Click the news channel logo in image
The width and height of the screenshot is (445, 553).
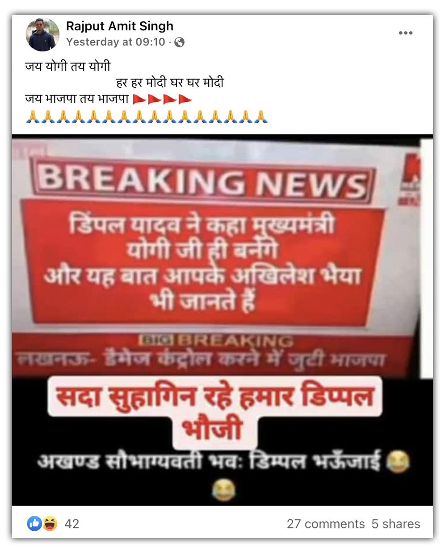coord(411,179)
